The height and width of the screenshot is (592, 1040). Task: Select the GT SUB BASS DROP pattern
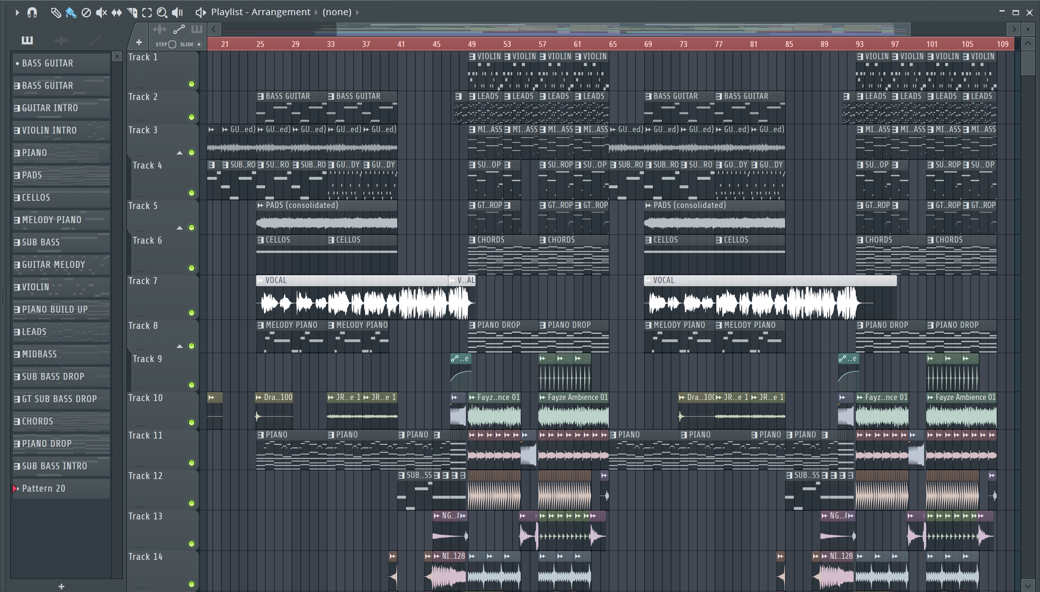tap(61, 399)
